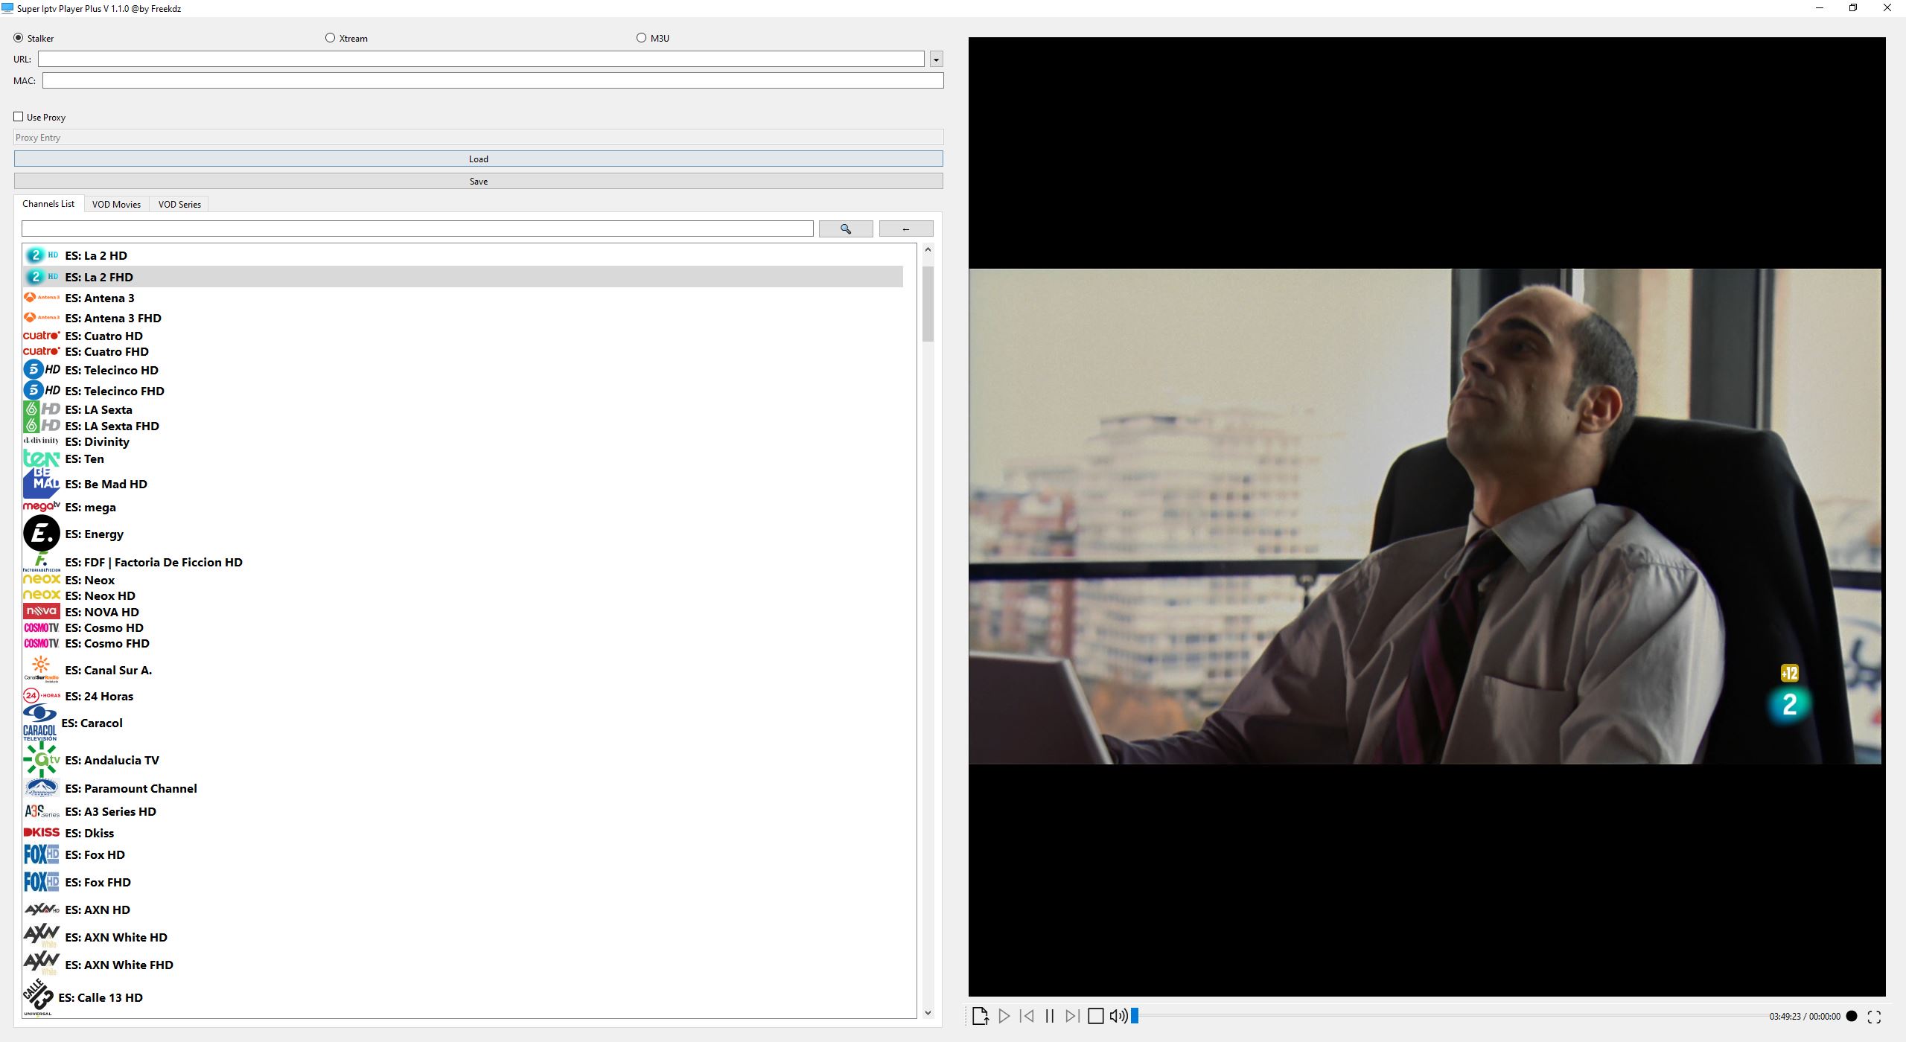Click the DKISS channel logo
Viewport: 1906px width, 1042px height.
point(42,832)
